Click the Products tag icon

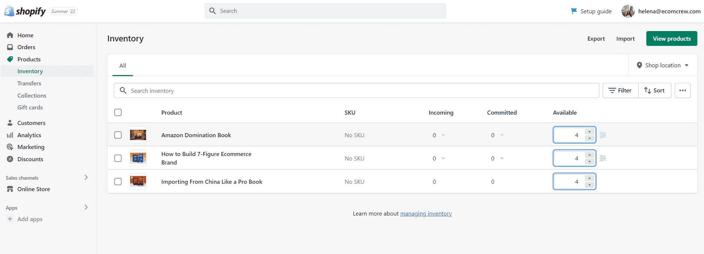[x=10, y=59]
